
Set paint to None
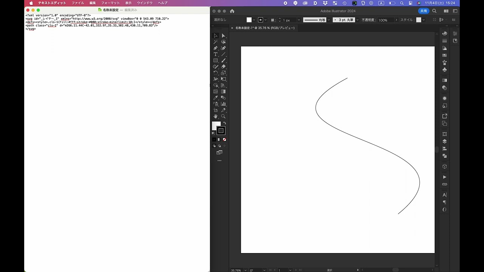click(224, 139)
